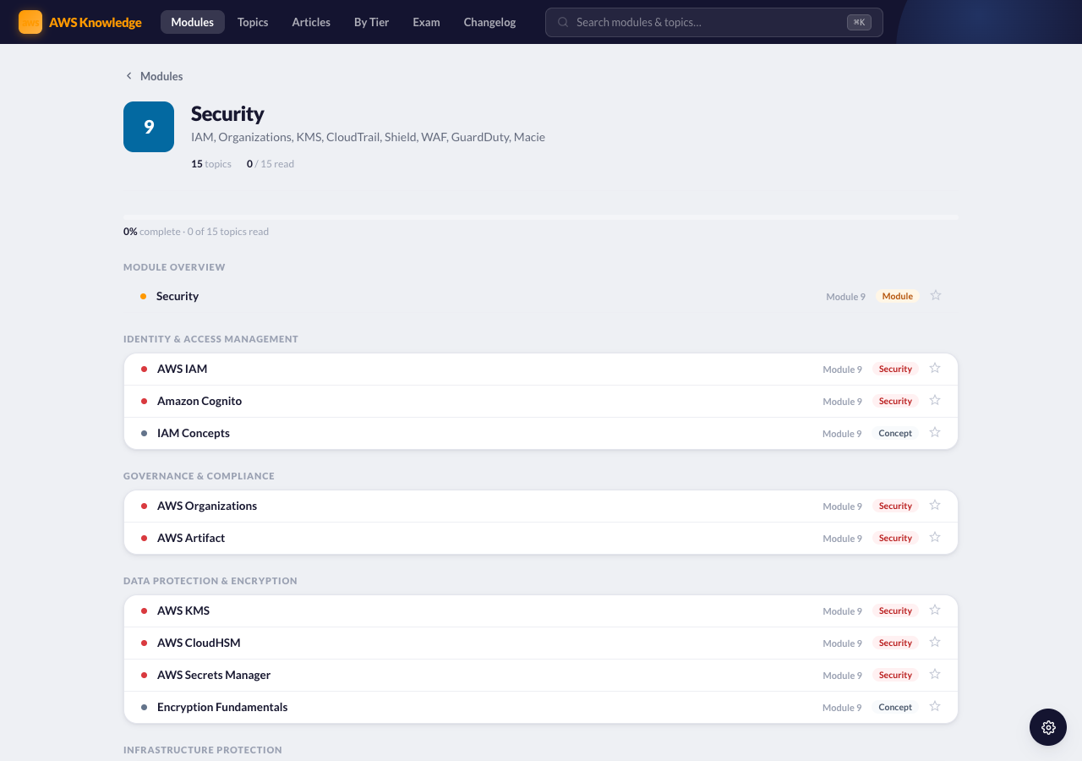Open the By Tier tab
This screenshot has height=761, width=1082.
click(x=372, y=22)
